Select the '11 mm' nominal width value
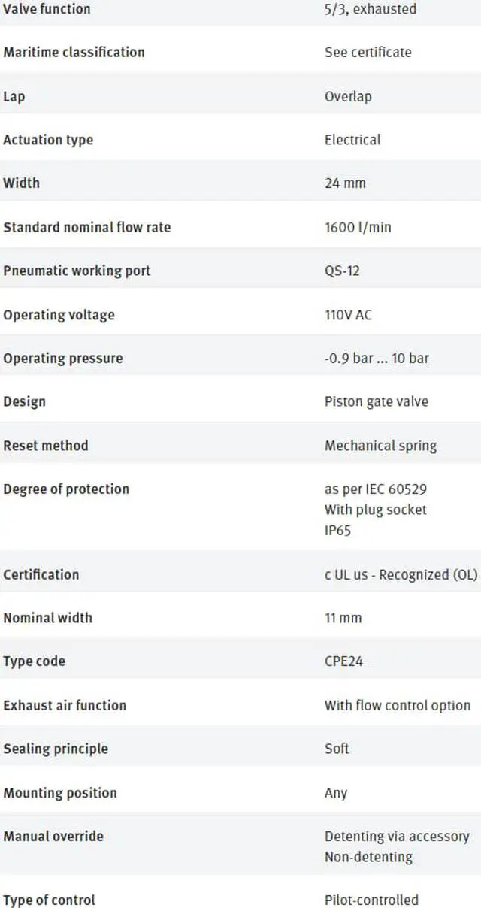The image size is (481, 908). pos(343,618)
